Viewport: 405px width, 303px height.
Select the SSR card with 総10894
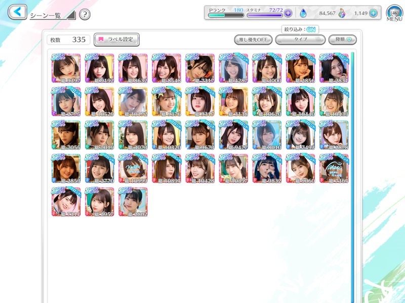click(x=167, y=169)
